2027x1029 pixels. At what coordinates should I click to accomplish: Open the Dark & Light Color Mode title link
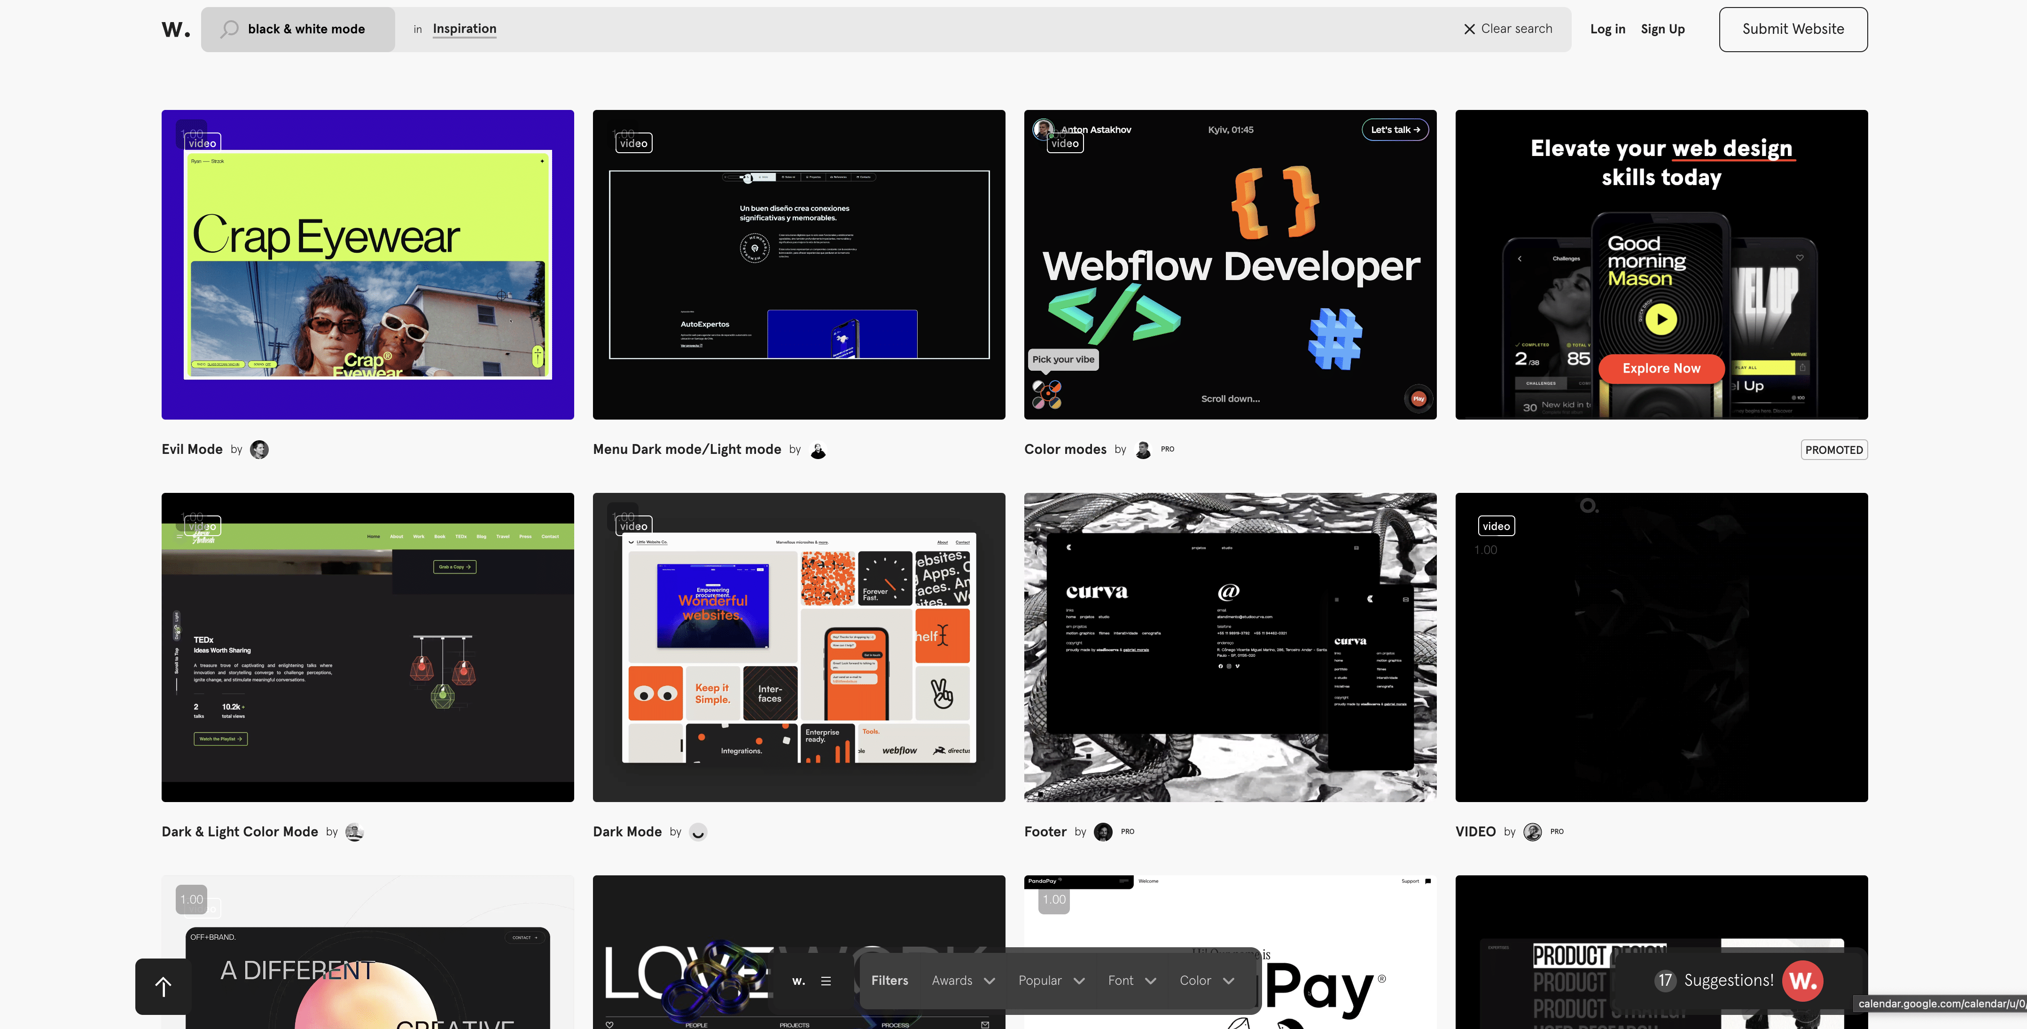click(x=240, y=832)
